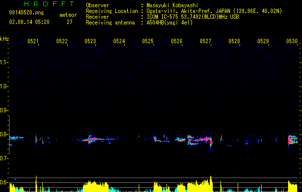Screen dimensions: 302x192
Task: Click the date stamp 02.08.14 05:20
Action: (x=29, y=22)
